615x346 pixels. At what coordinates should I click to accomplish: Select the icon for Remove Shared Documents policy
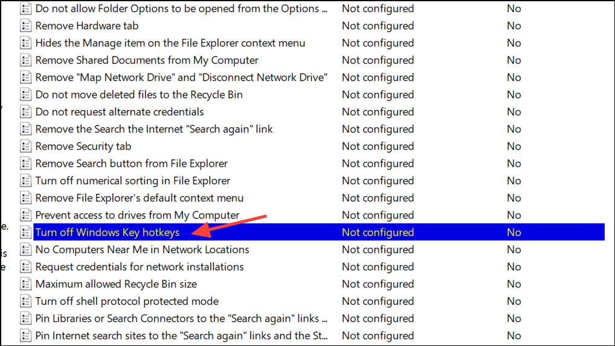pyautogui.click(x=25, y=60)
